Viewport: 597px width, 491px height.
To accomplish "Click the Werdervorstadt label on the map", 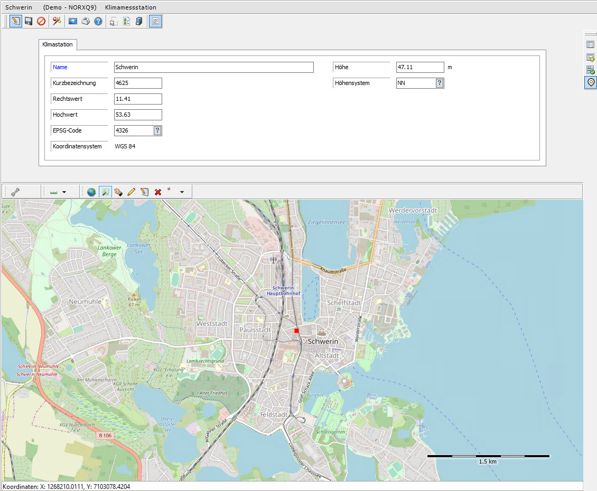I will (413, 211).
